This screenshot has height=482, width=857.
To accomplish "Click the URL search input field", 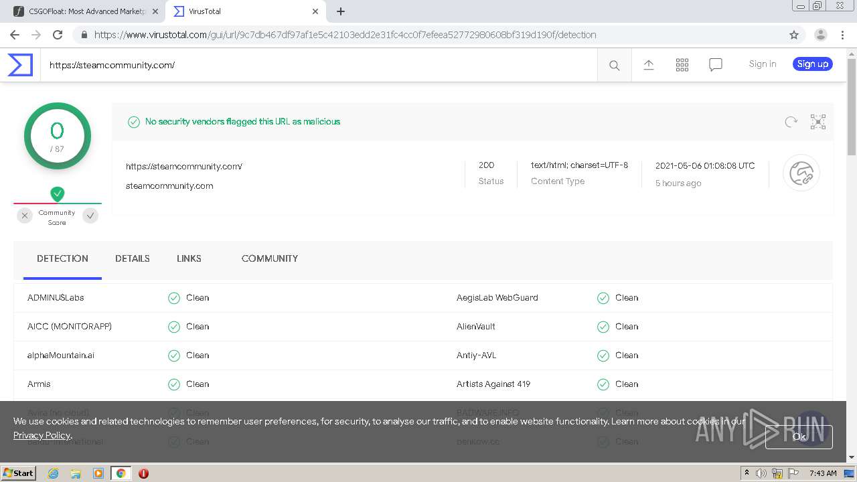I will 319,65.
